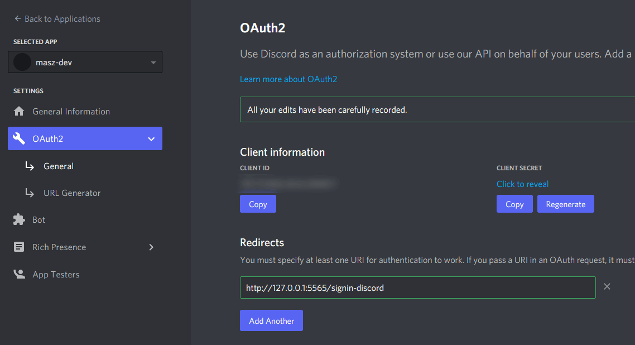
Task: Click the Rich Presence document icon
Action: click(x=18, y=247)
